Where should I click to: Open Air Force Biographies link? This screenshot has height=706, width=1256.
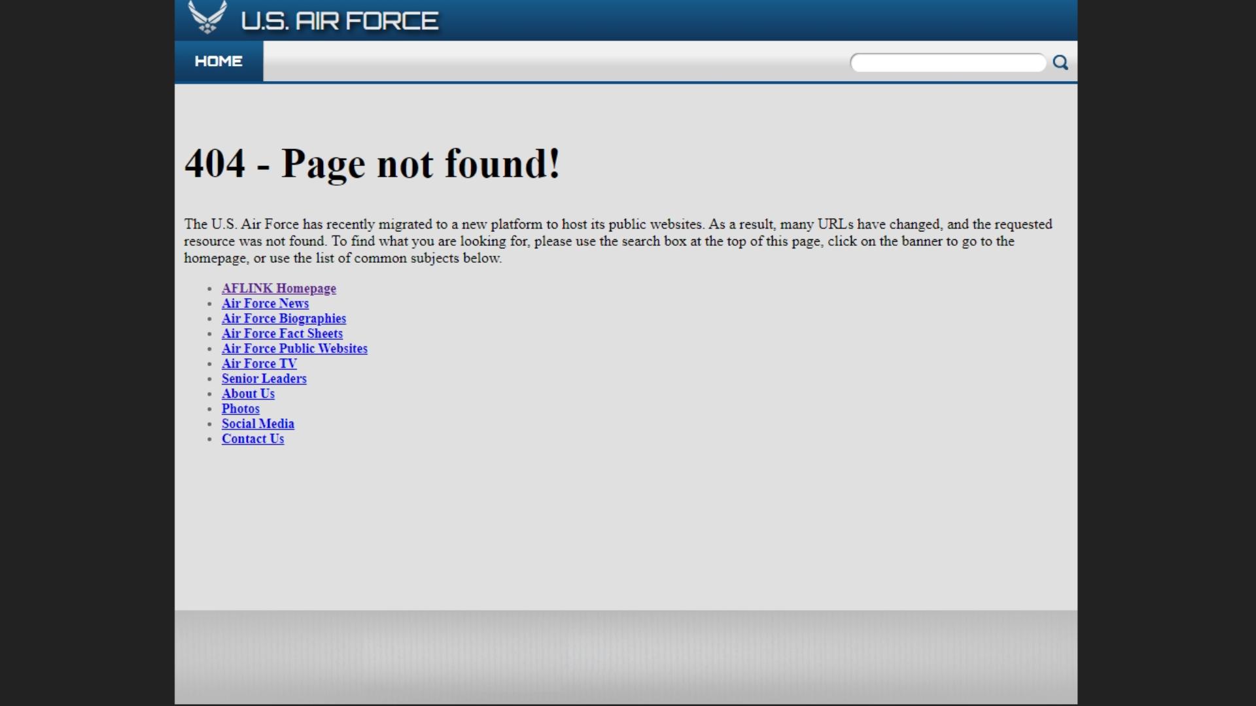(283, 318)
